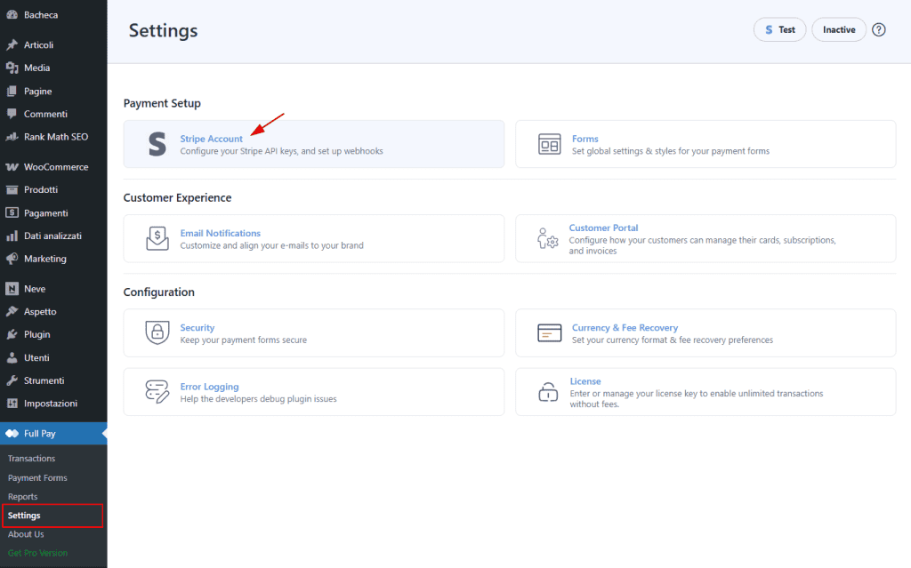911x568 pixels.
Task: Click the License padlock icon
Action: pyautogui.click(x=548, y=392)
